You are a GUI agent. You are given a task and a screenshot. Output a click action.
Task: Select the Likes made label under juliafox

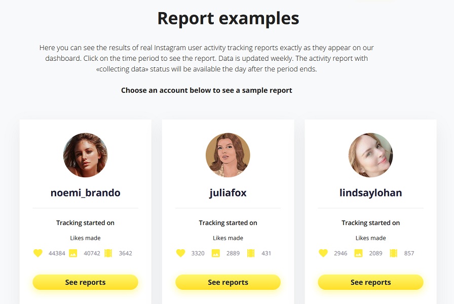(x=228, y=238)
